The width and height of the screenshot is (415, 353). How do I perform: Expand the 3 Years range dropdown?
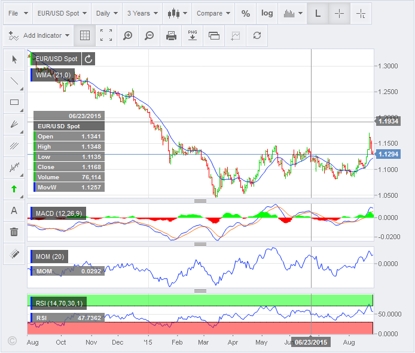coord(143,13)
